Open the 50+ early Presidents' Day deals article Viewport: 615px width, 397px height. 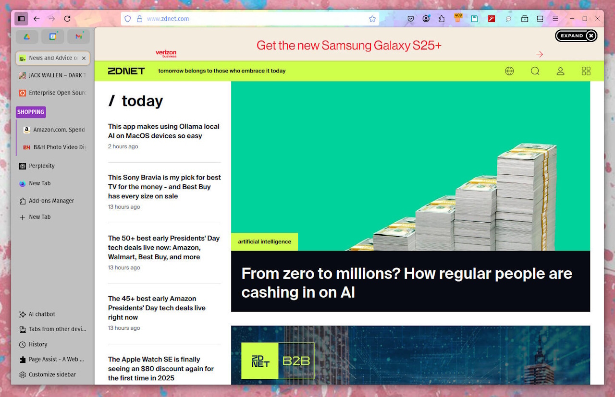(x=164, y=247)
